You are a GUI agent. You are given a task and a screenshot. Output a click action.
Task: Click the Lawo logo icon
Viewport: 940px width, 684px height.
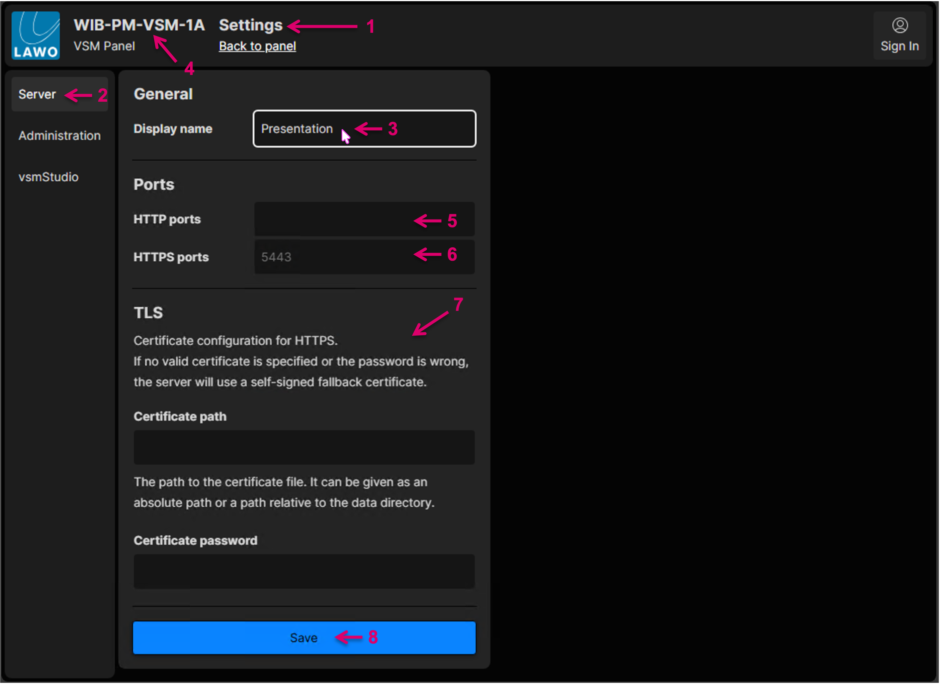coord(36,35)
